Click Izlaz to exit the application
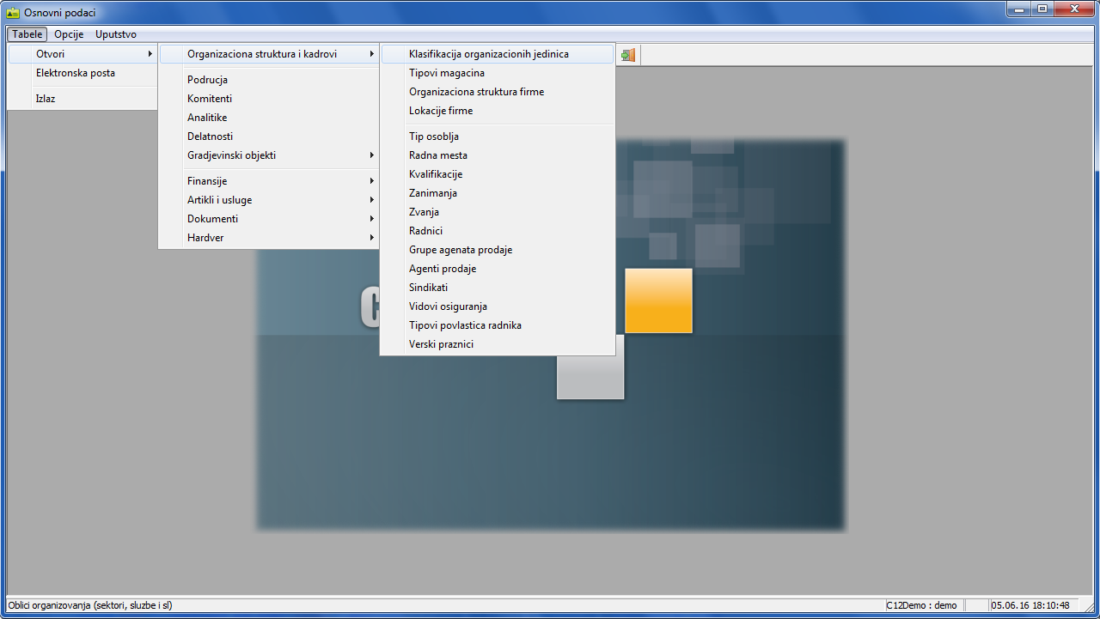1100x619 pixels. 46,99
